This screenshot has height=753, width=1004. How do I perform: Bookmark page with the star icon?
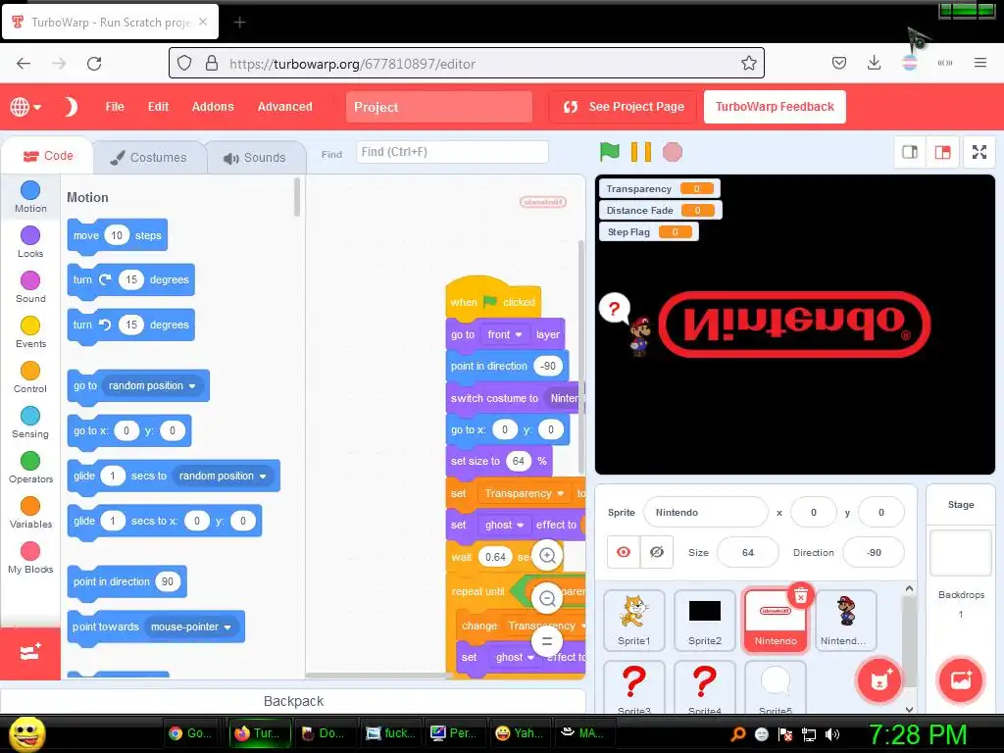(748, 63)
